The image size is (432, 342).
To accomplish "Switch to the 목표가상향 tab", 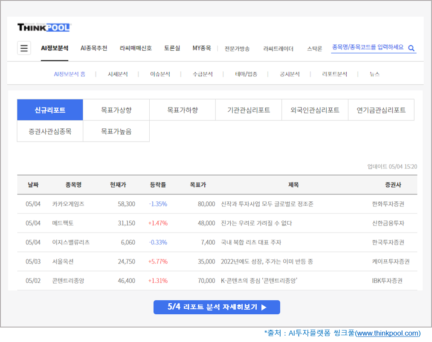I will 116,110.
